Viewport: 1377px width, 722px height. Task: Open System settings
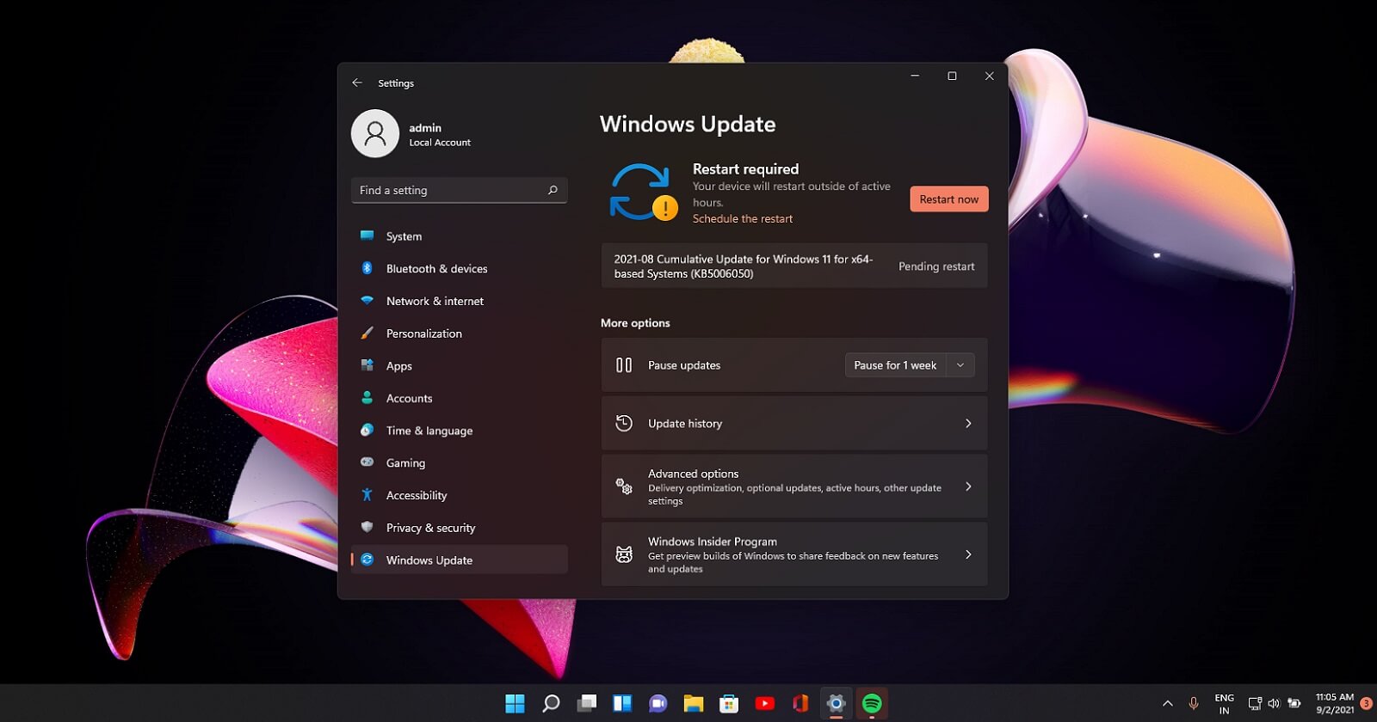coord(460,236)
